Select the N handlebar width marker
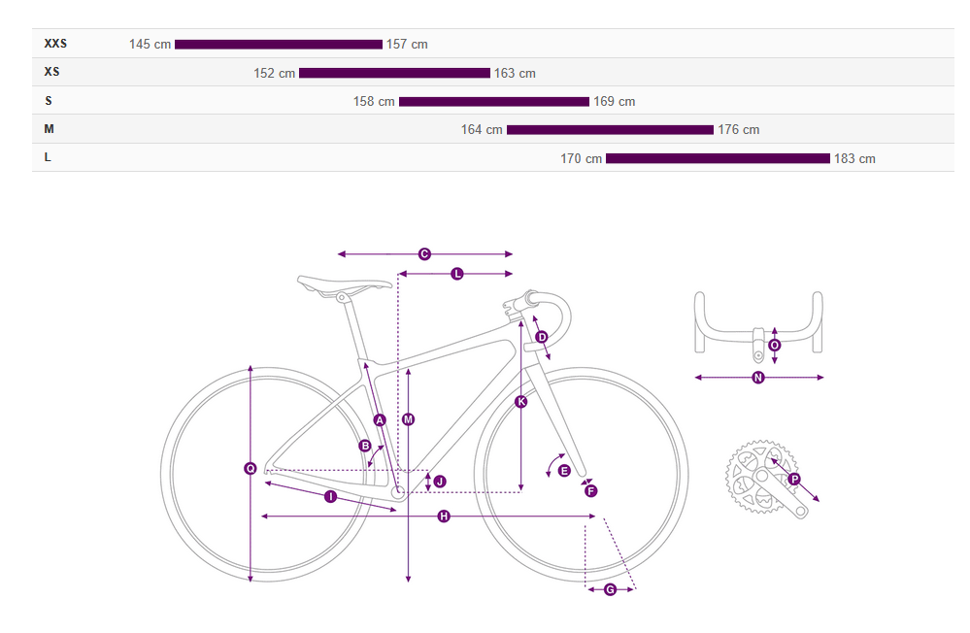 click(x=758, y=378)
